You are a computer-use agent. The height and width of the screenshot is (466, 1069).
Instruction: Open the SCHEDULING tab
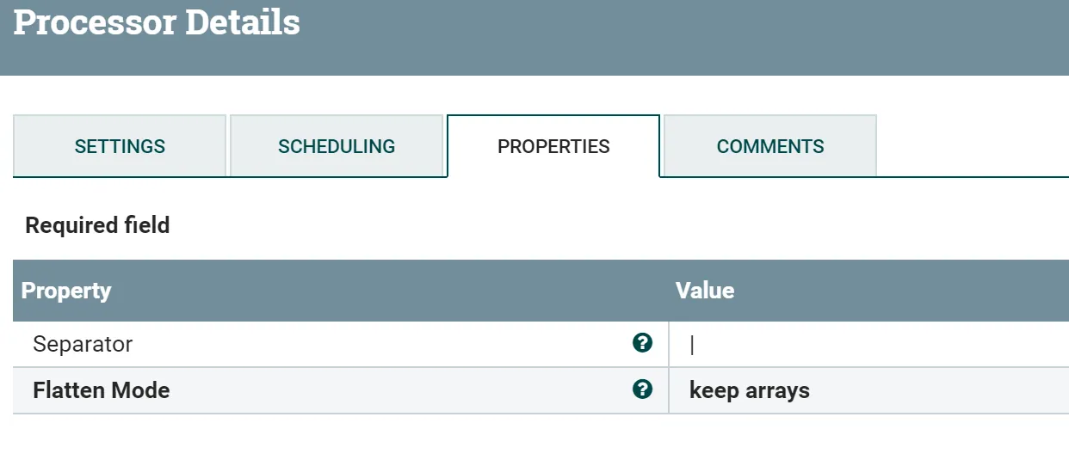point(337,146)
